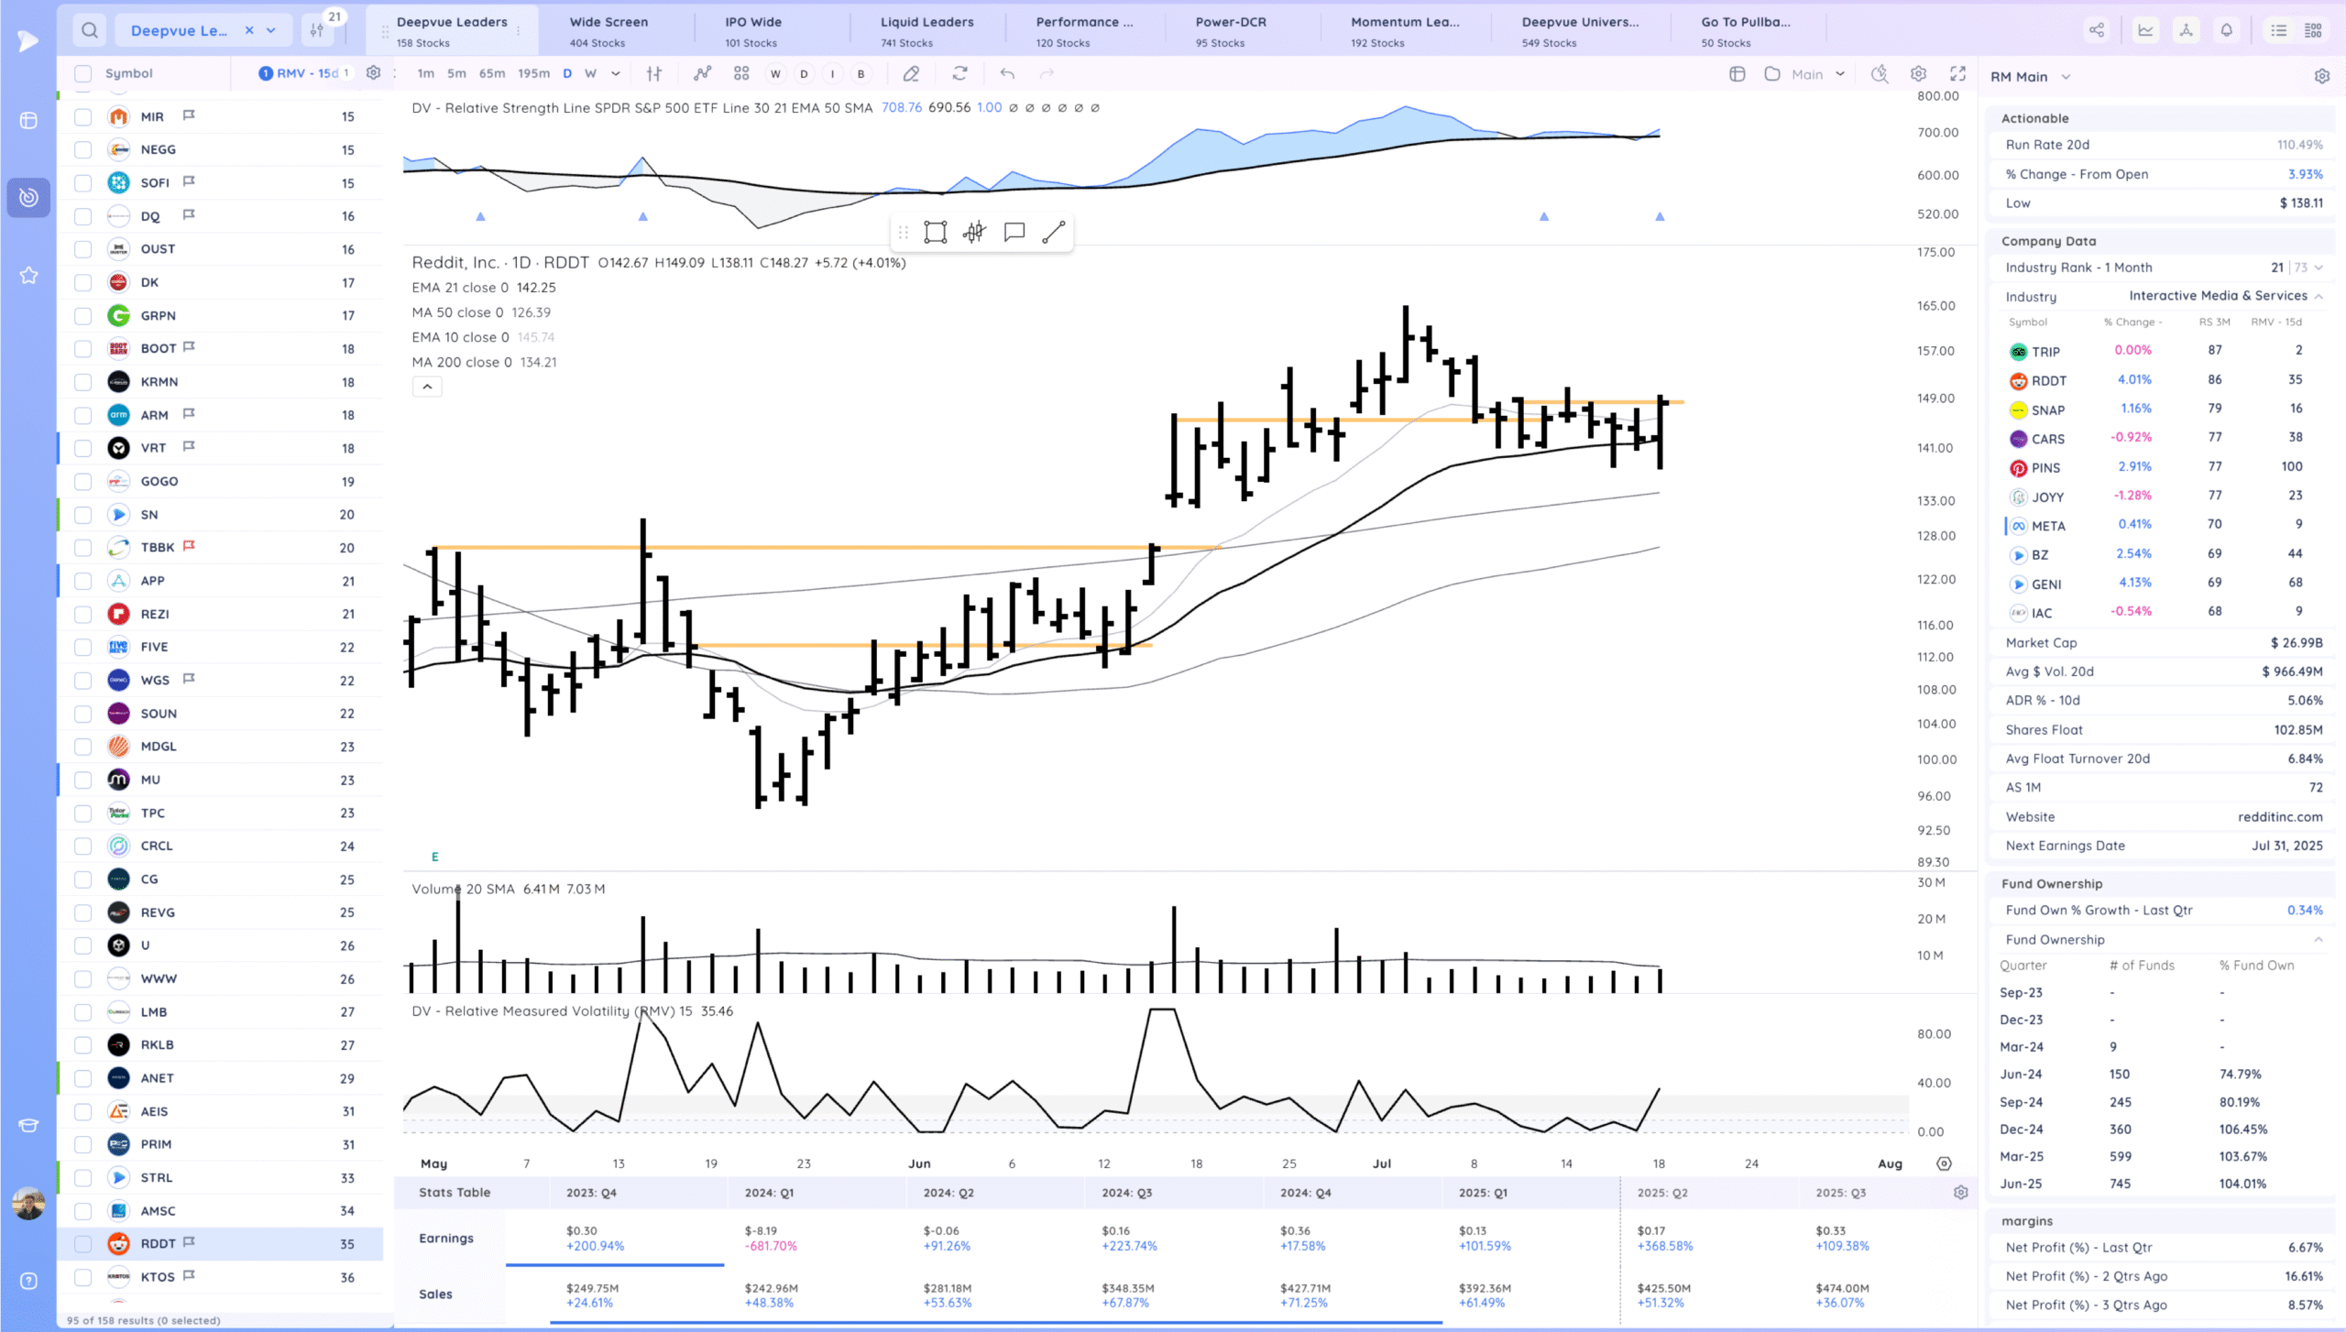The image size is (2346, 1332).
Task: Enter fullscreen chart mode
Action: point(1957,73)
